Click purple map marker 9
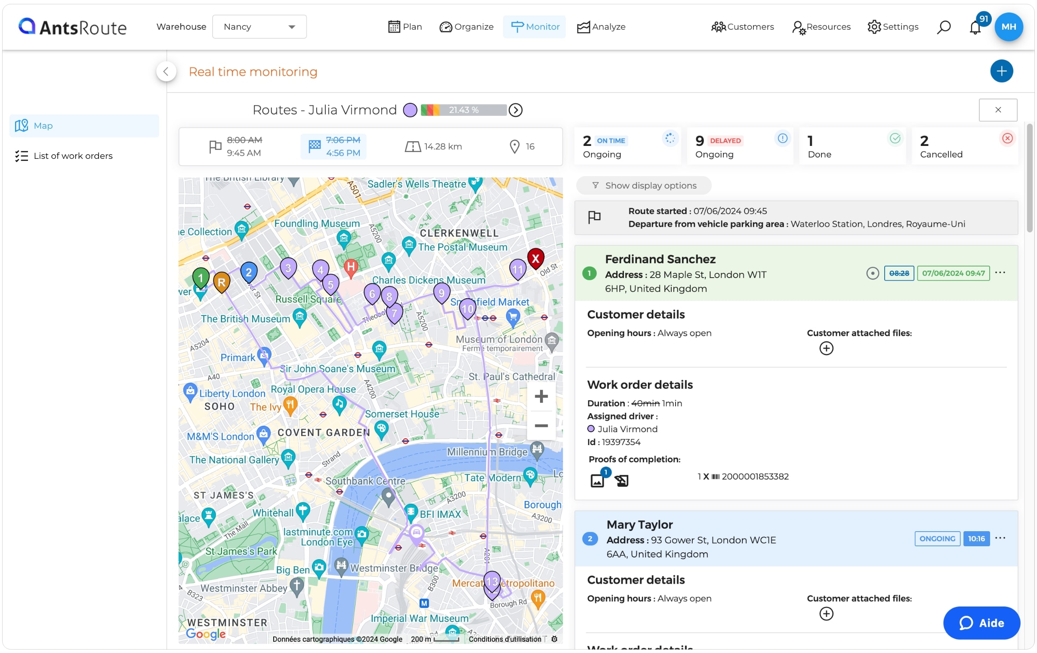Viewport: 1037px width, 653px height. pos(441,294)
